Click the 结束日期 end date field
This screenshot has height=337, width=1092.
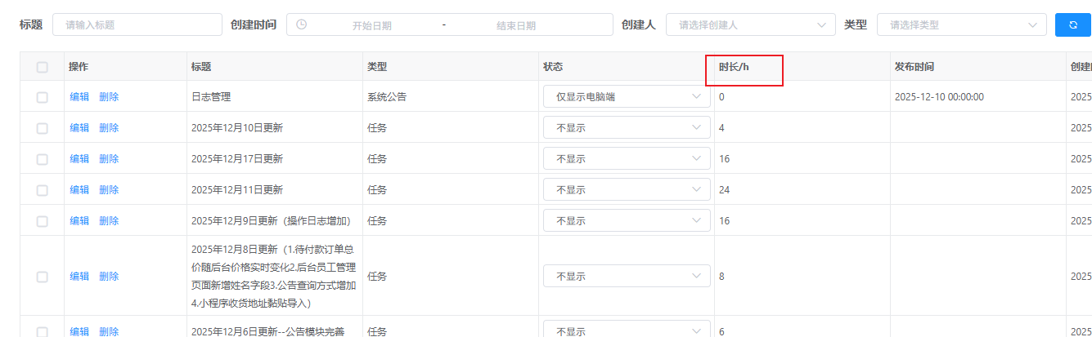click(515, 25)
